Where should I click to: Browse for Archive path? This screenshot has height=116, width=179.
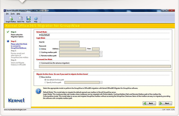tap(101, 83)
